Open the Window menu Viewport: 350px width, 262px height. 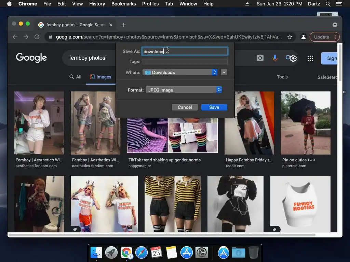pos(188,4)
